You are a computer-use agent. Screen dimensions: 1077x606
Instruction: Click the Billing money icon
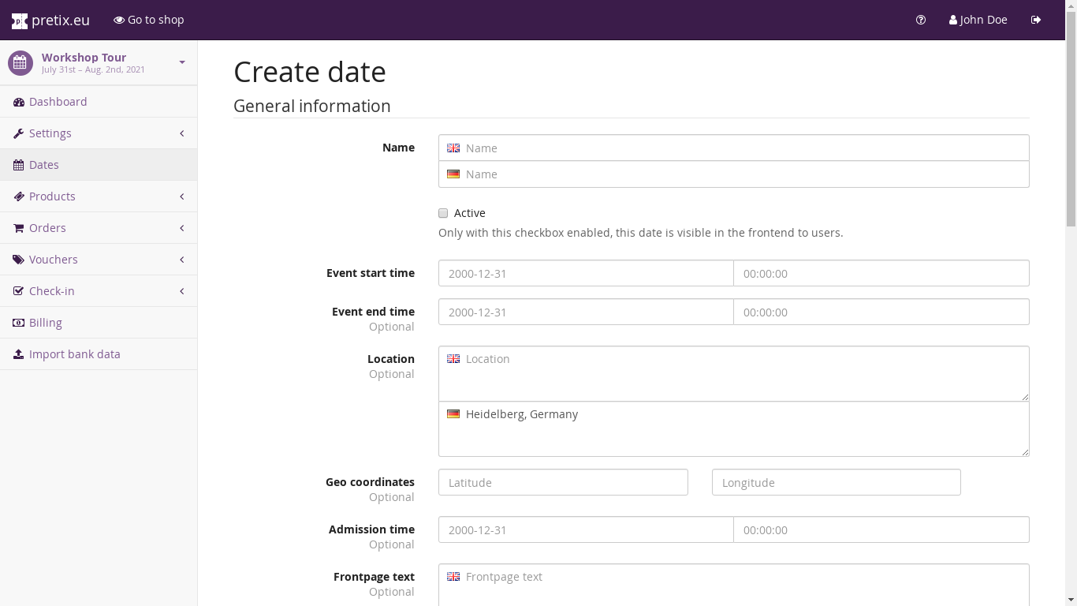pos(19,323)
